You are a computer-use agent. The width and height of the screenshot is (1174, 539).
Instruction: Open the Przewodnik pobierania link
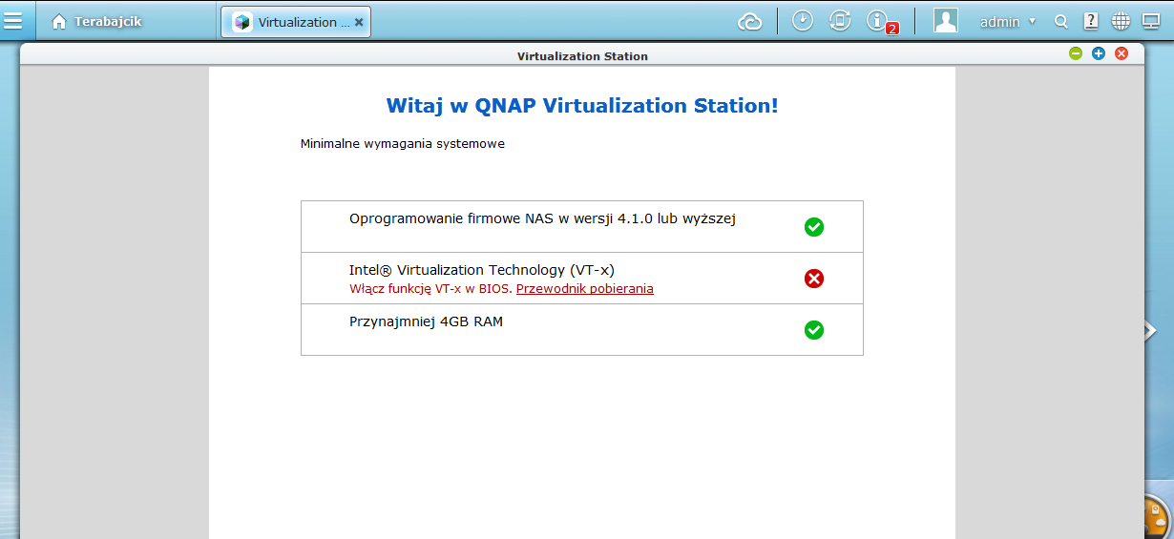(585, 289)
